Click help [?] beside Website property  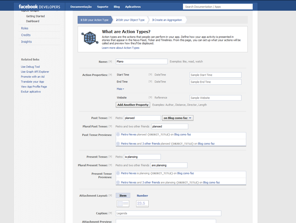(x=150, y=98)
